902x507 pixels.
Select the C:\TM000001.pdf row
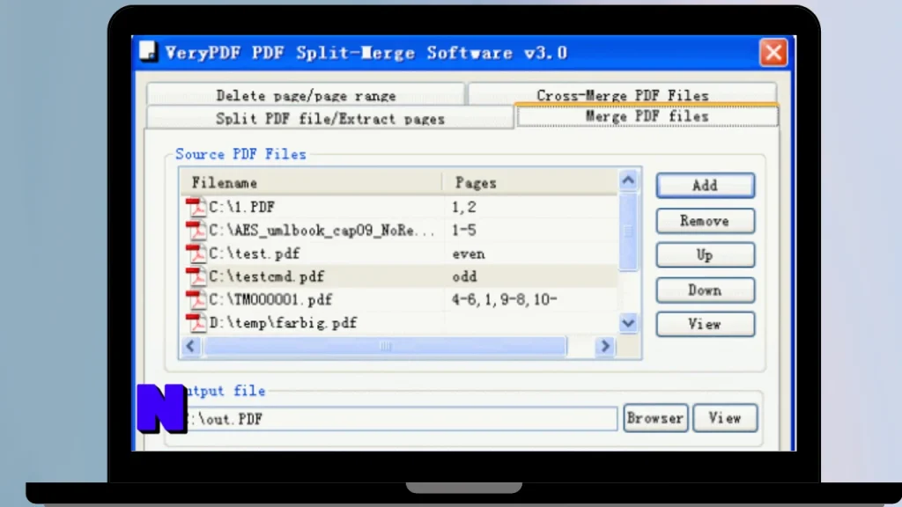coord(399,299)
